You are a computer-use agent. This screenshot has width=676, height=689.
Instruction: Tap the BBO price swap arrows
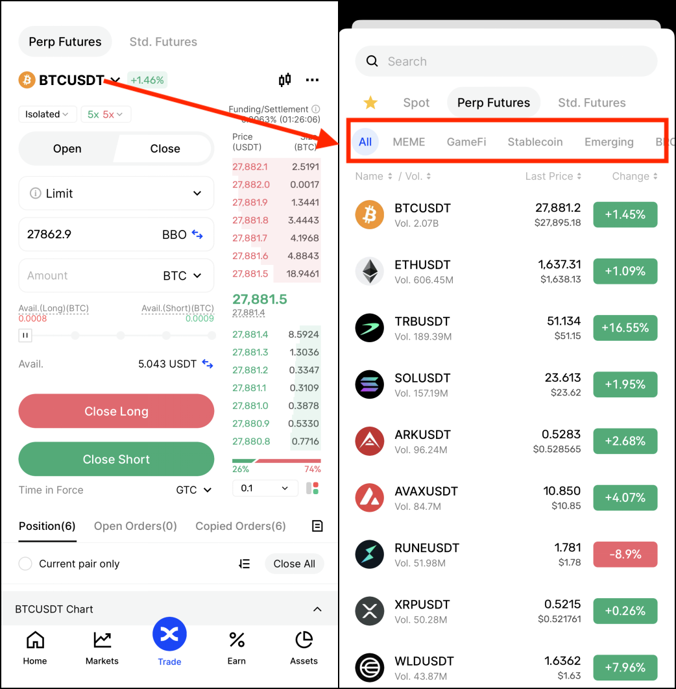(197, 234)
